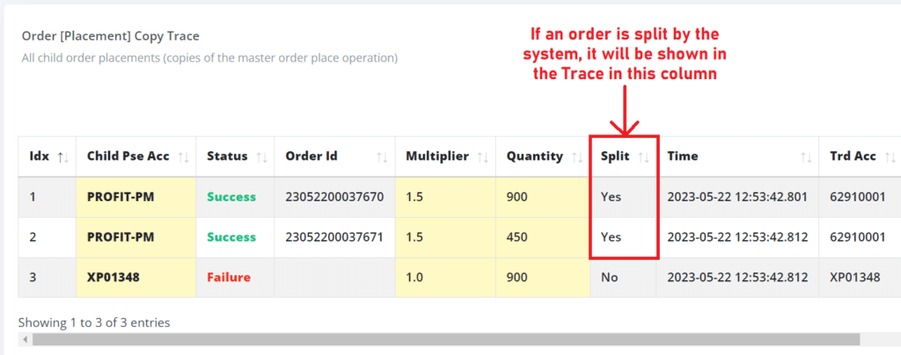The image size is (901, 355).
Task: Click the Split header label
Action: [615, 156]
